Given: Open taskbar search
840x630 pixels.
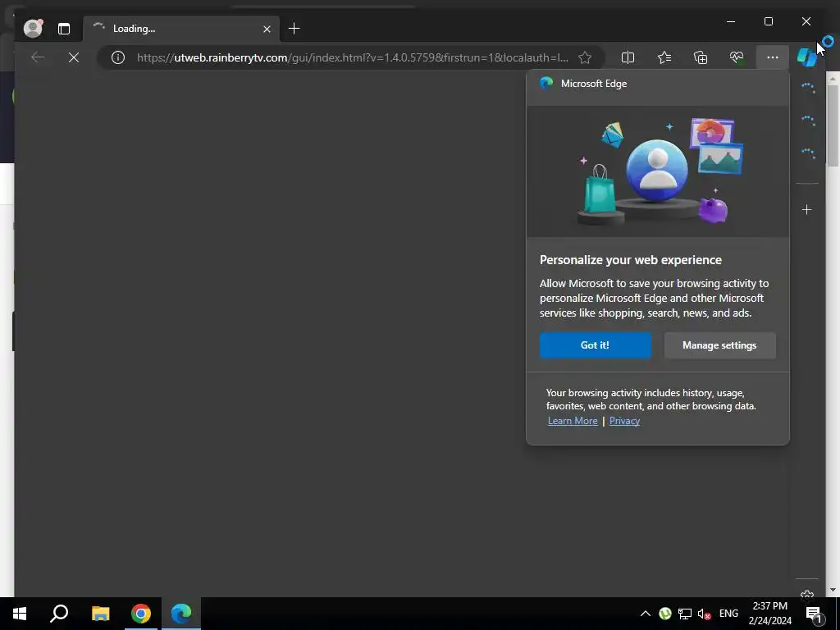Looking at the screenshot, I should (x=59, y=614).
